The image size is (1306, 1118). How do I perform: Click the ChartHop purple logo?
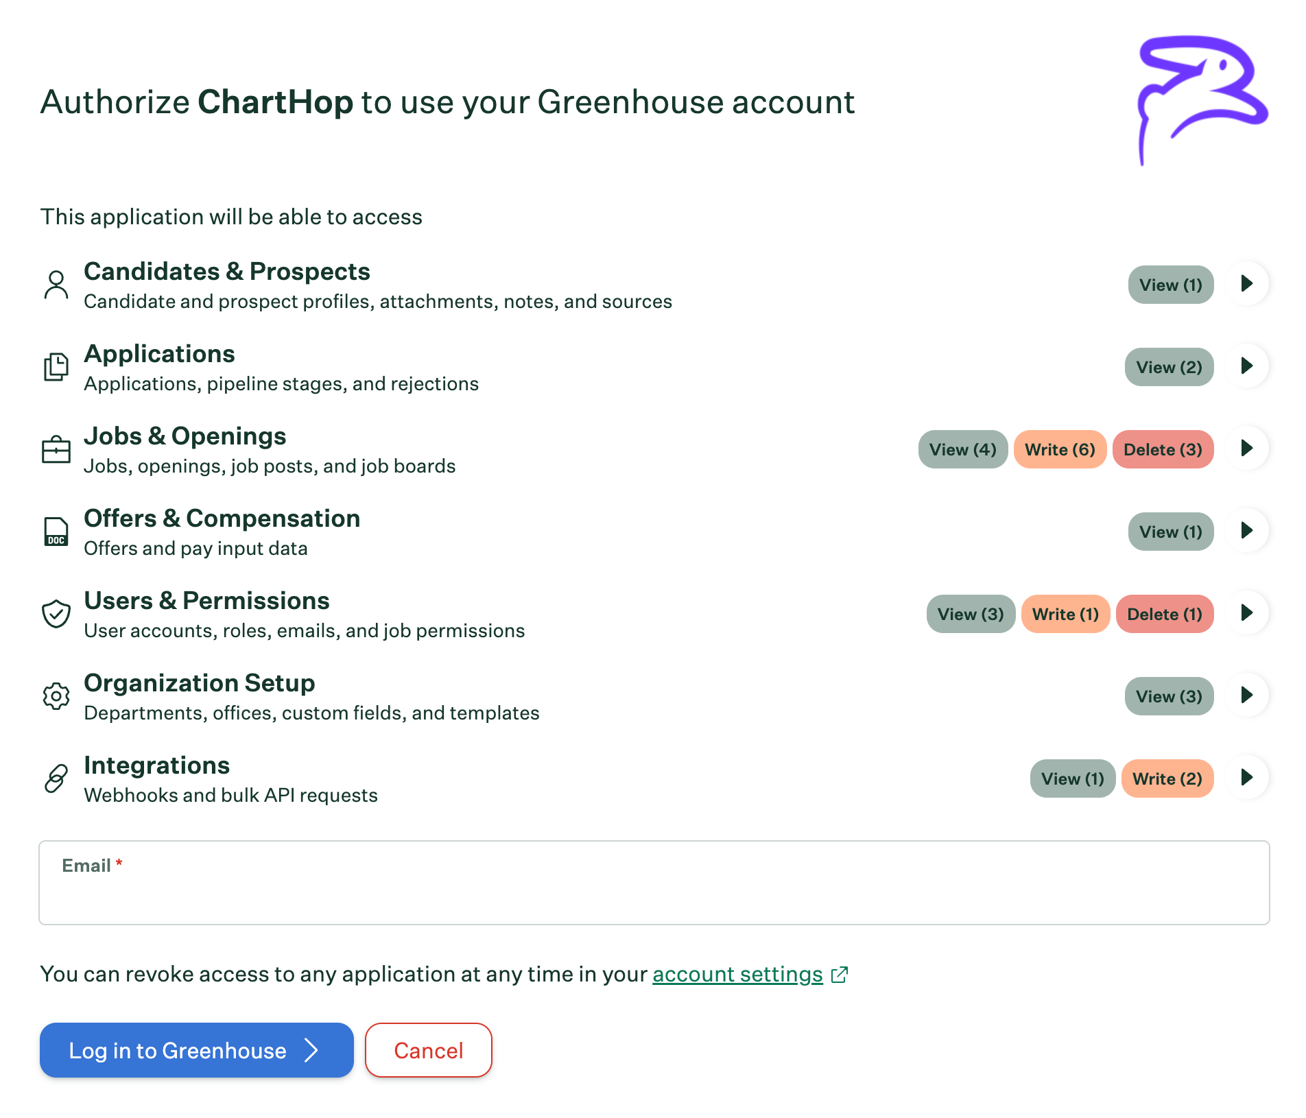(x=1202, y=100)
